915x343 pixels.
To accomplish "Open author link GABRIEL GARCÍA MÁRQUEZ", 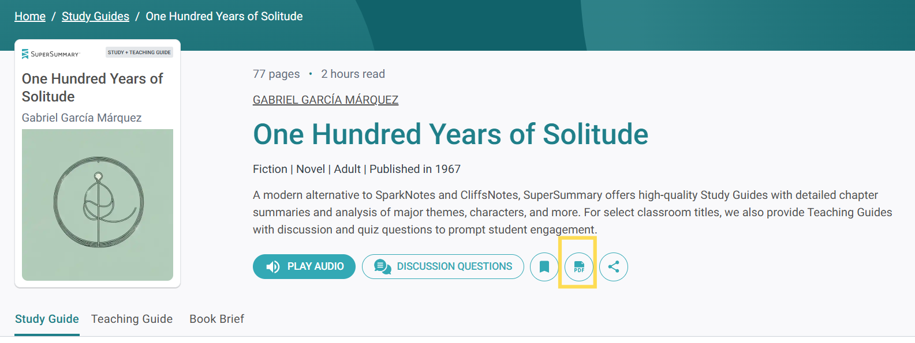I will [x=326, y=100].
